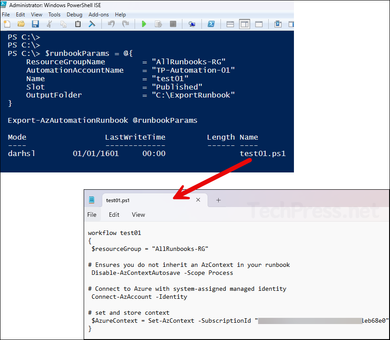The height and width of the screenshot is (340, 390).
Task: Click the New script icon in PowerShell ISE
Action: pos(7,24)
